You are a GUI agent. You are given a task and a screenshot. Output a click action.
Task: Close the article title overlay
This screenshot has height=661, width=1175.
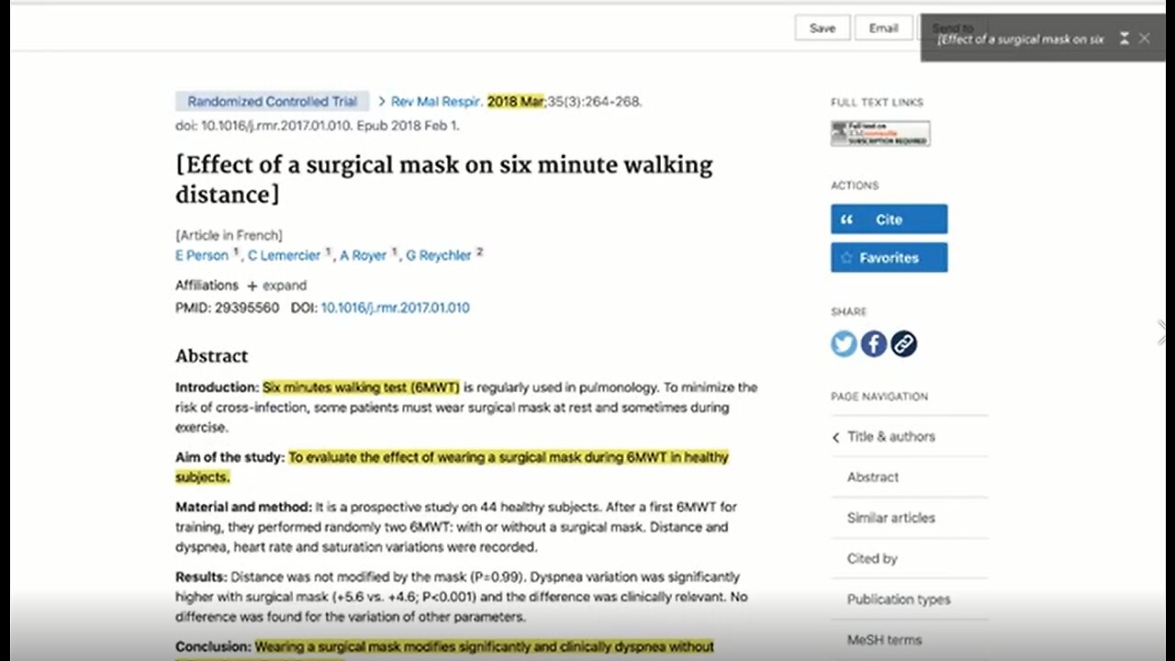click(x=1144, y=39)
